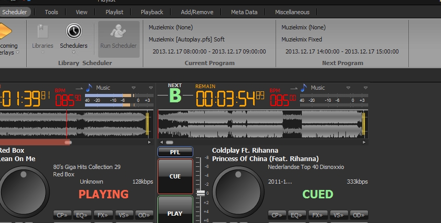Screen dimensions: 441x223
Task: Click the center CUE button
Action: [175, 176]
